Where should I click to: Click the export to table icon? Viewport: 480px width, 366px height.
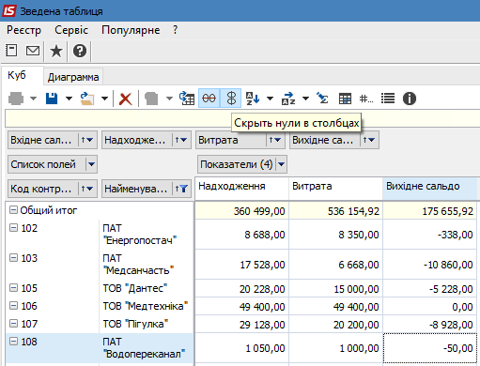(x=187, y=99)
